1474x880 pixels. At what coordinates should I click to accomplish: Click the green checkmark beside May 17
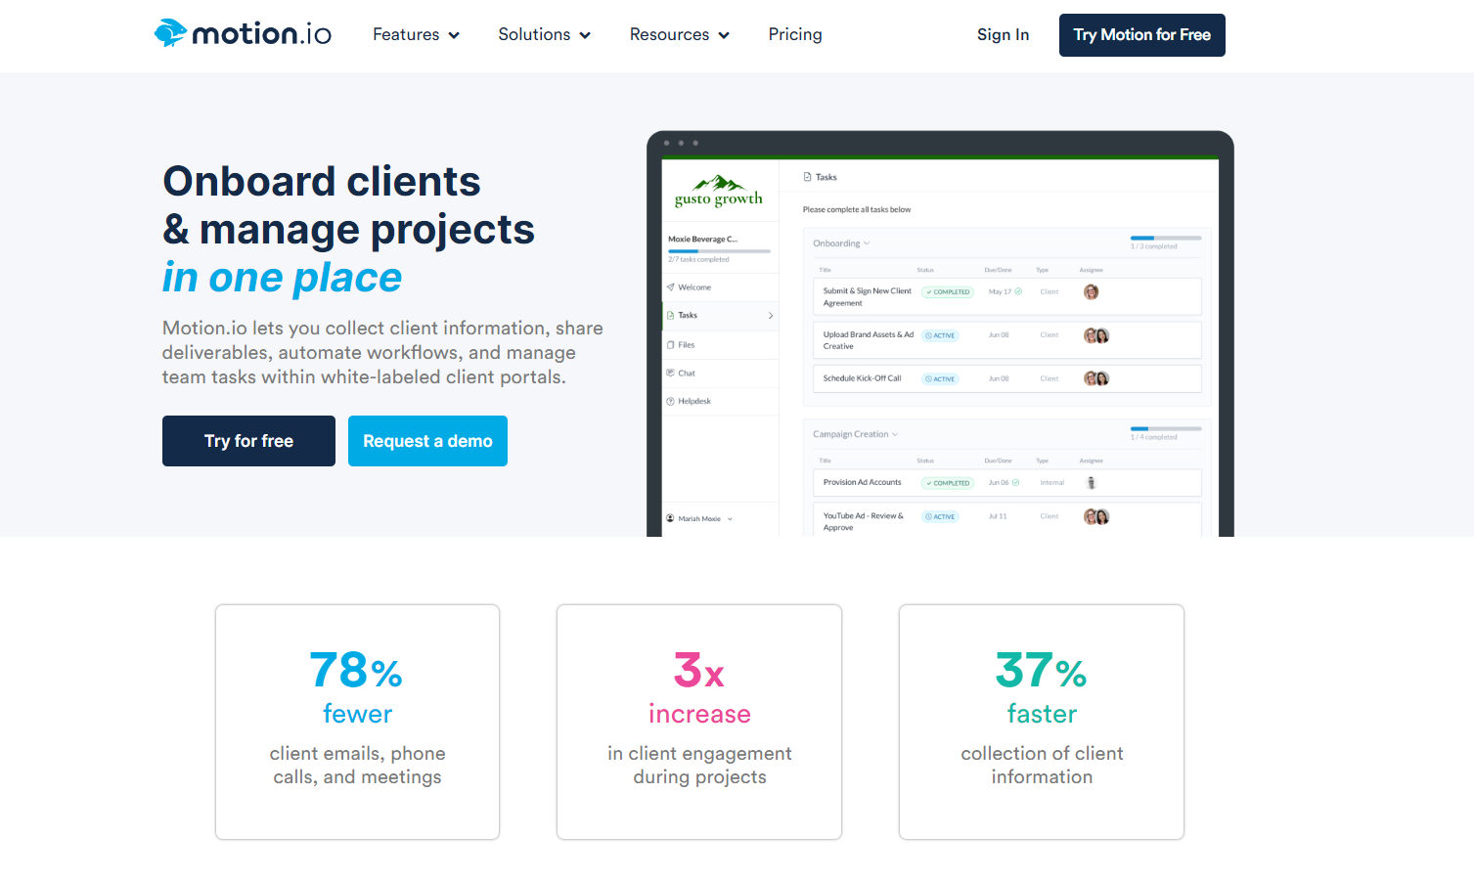[1018, 291]
